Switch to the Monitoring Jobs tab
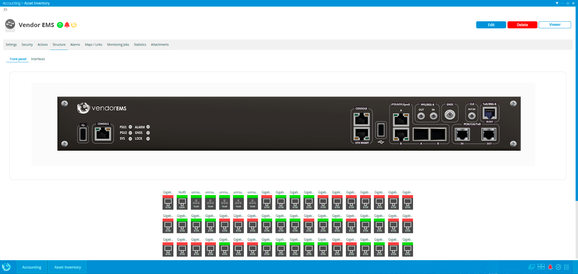The width and height of the screenshot is (578, 274). [x=118, y=45]
